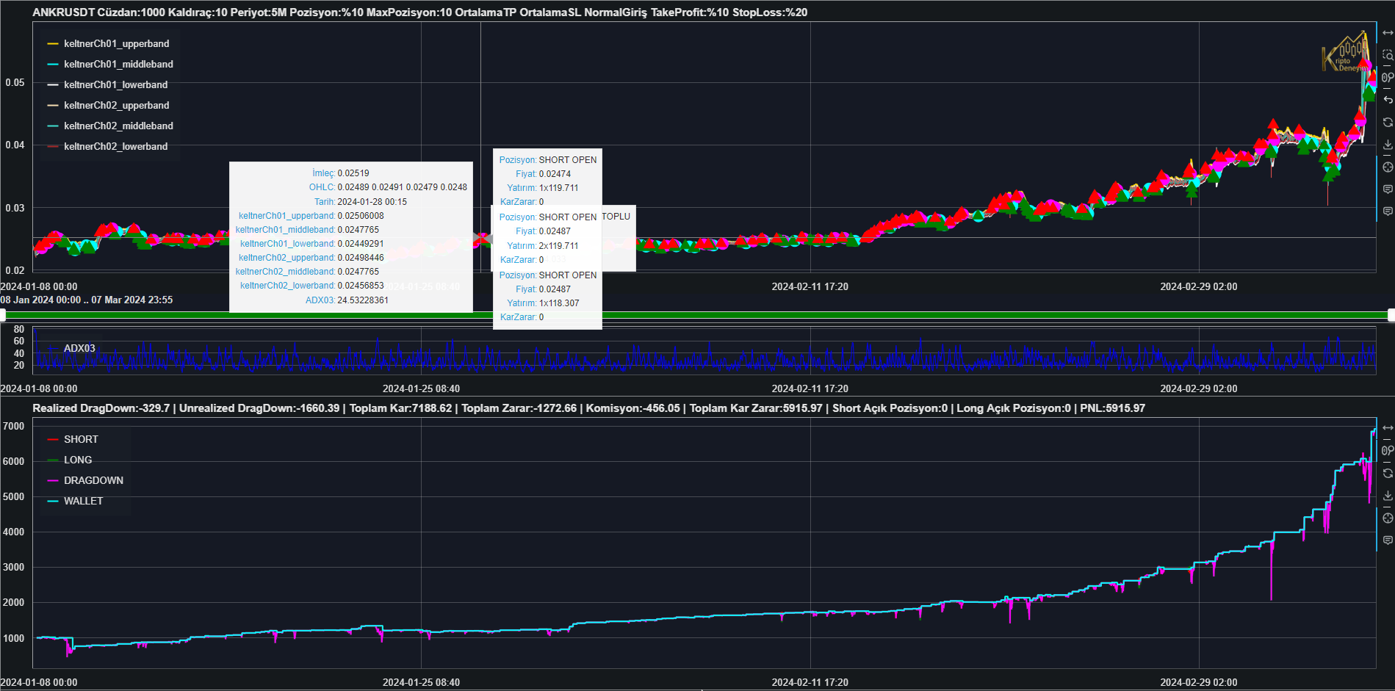Click the comment tooltip icon on wallet chart
This screenshot has width=1395, height=691.
(1387, 540)
